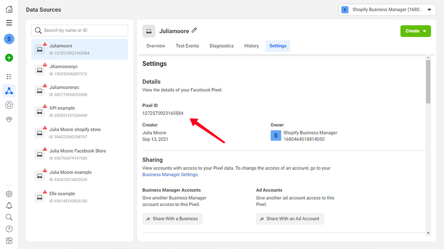Image resolution: width=444 pixels, height=249 pixels.
Task: Select API example data source
Action: click(80, 112)
